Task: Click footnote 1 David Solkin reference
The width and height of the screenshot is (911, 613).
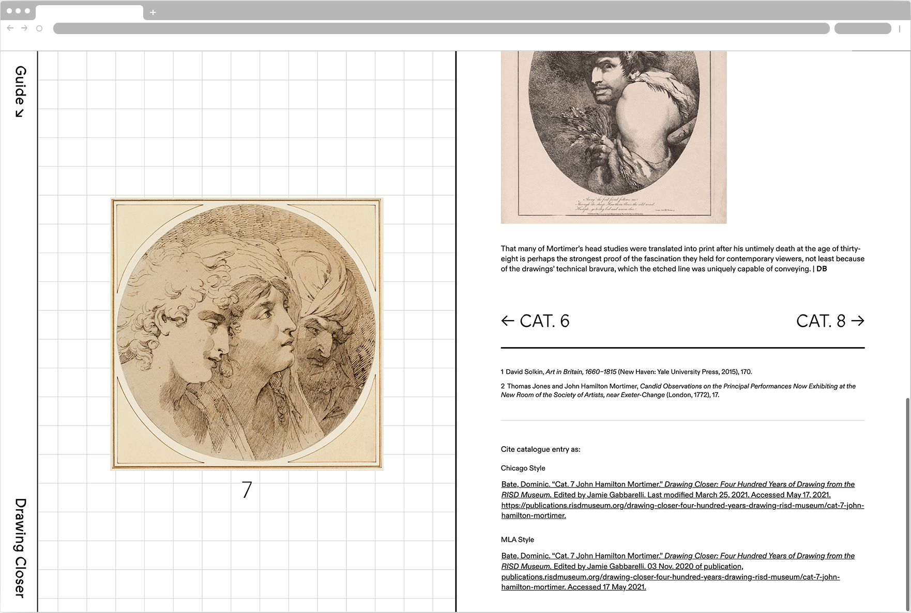Action: [x=627, y=372]
